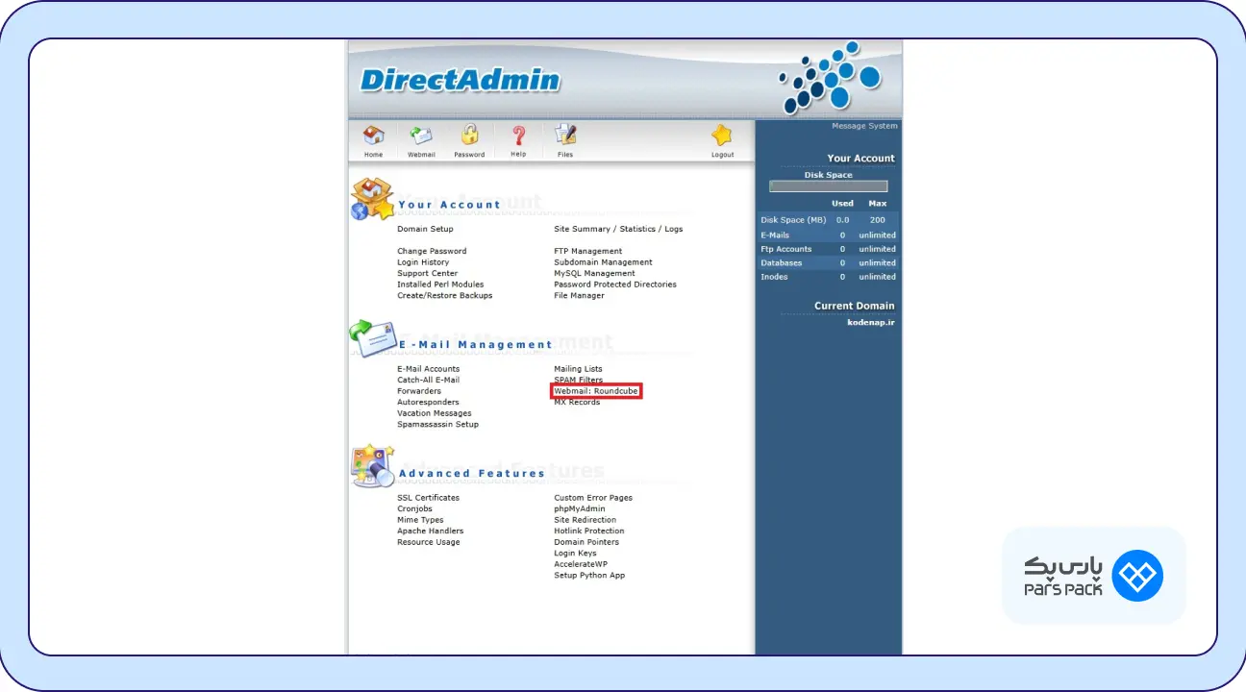
Task: Open Custom Error Pages
Action: [593, 498]
